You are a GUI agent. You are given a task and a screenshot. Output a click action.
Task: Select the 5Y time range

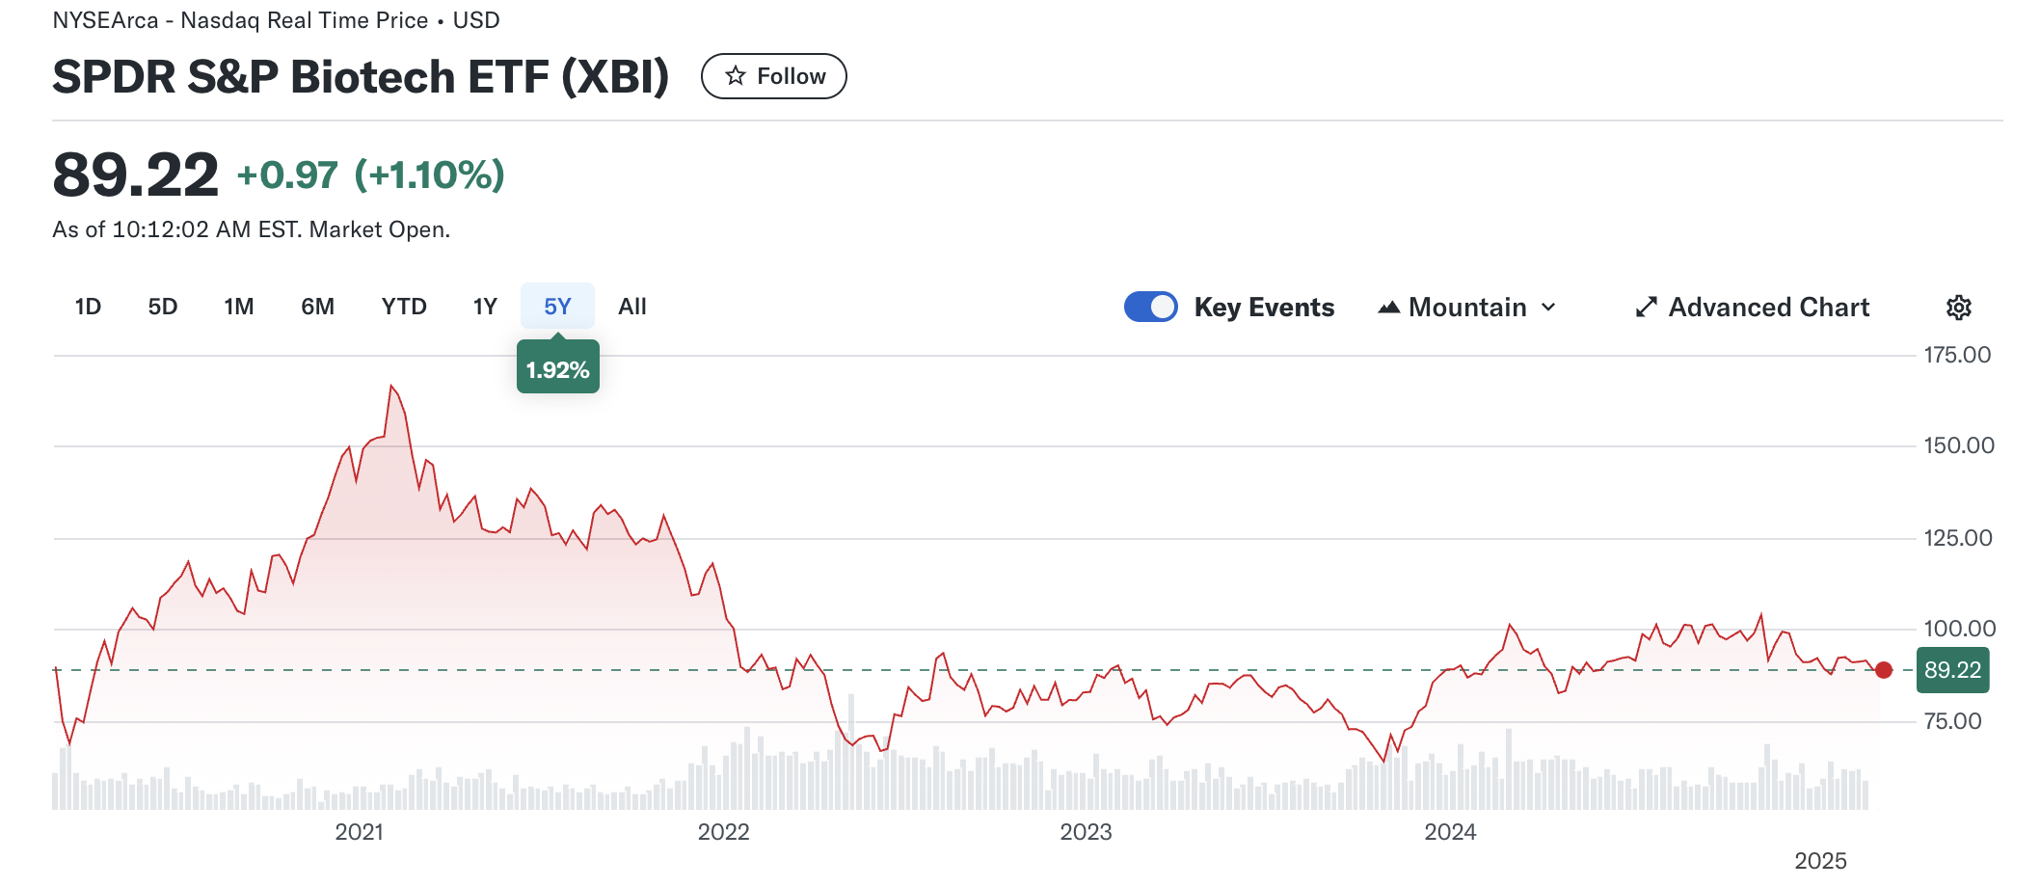(557, 307)
